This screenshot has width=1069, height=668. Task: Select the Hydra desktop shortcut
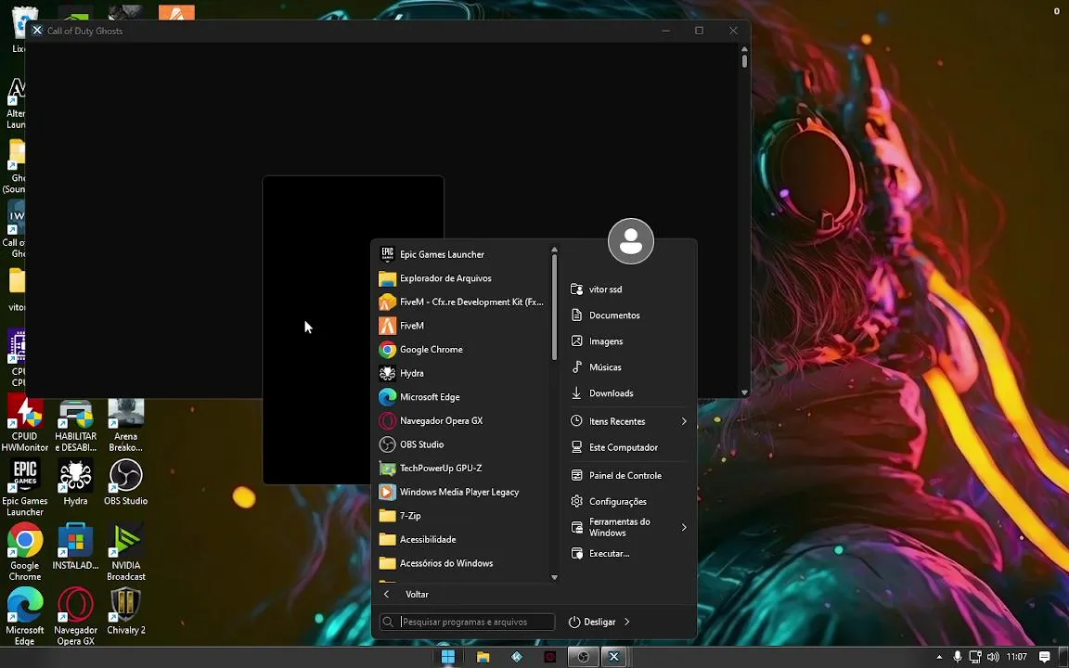click(76, 482)
